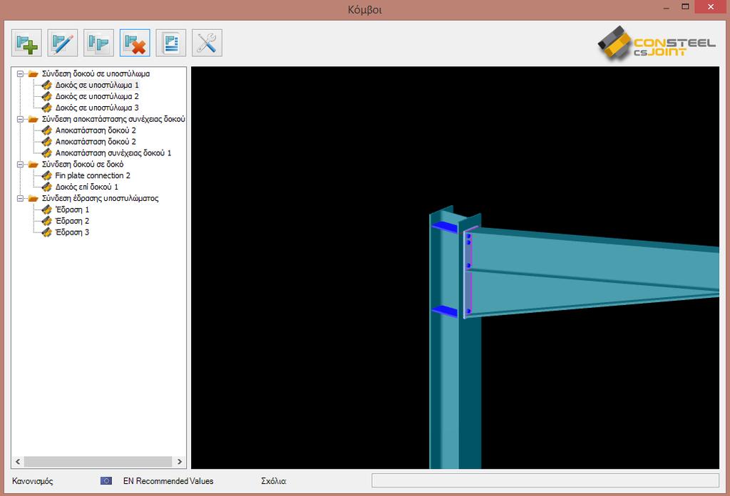
Task: Select the first Αποκατάσταση δοκού 2 item
Action: pyautogui.click(x=96, y=130)
